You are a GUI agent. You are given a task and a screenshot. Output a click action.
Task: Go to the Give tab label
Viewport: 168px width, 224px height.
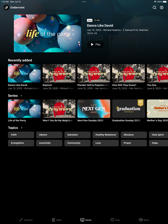pos(118,220)
